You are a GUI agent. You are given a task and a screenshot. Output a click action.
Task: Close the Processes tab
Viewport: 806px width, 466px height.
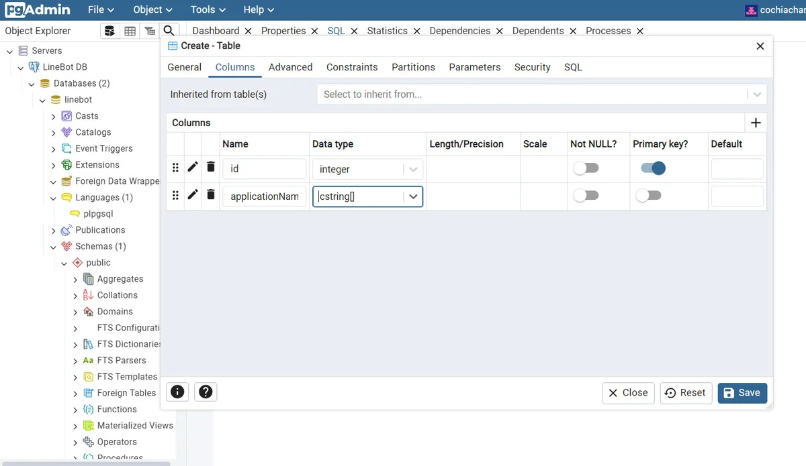tap(640, 31)
